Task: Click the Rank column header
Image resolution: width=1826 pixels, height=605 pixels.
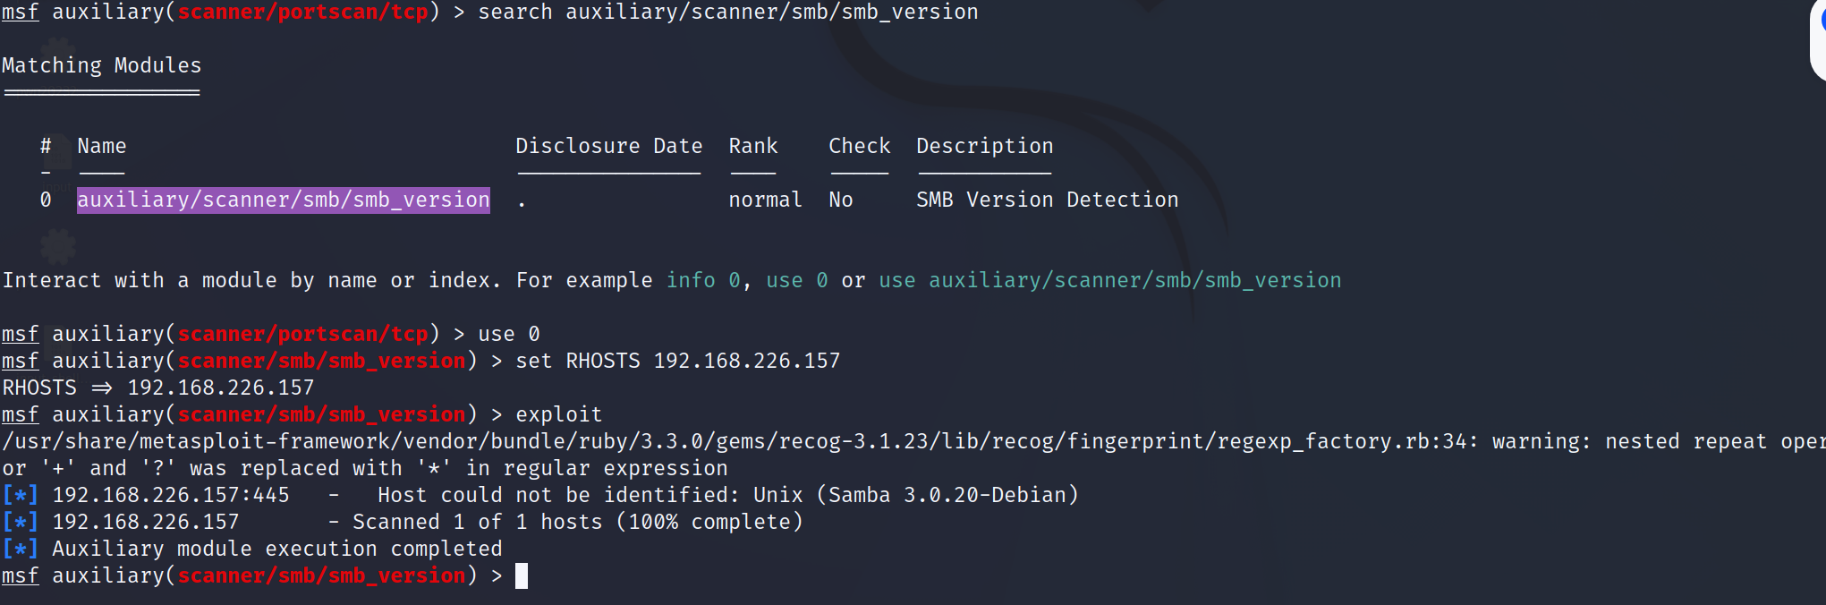Action: coord(752,146)
